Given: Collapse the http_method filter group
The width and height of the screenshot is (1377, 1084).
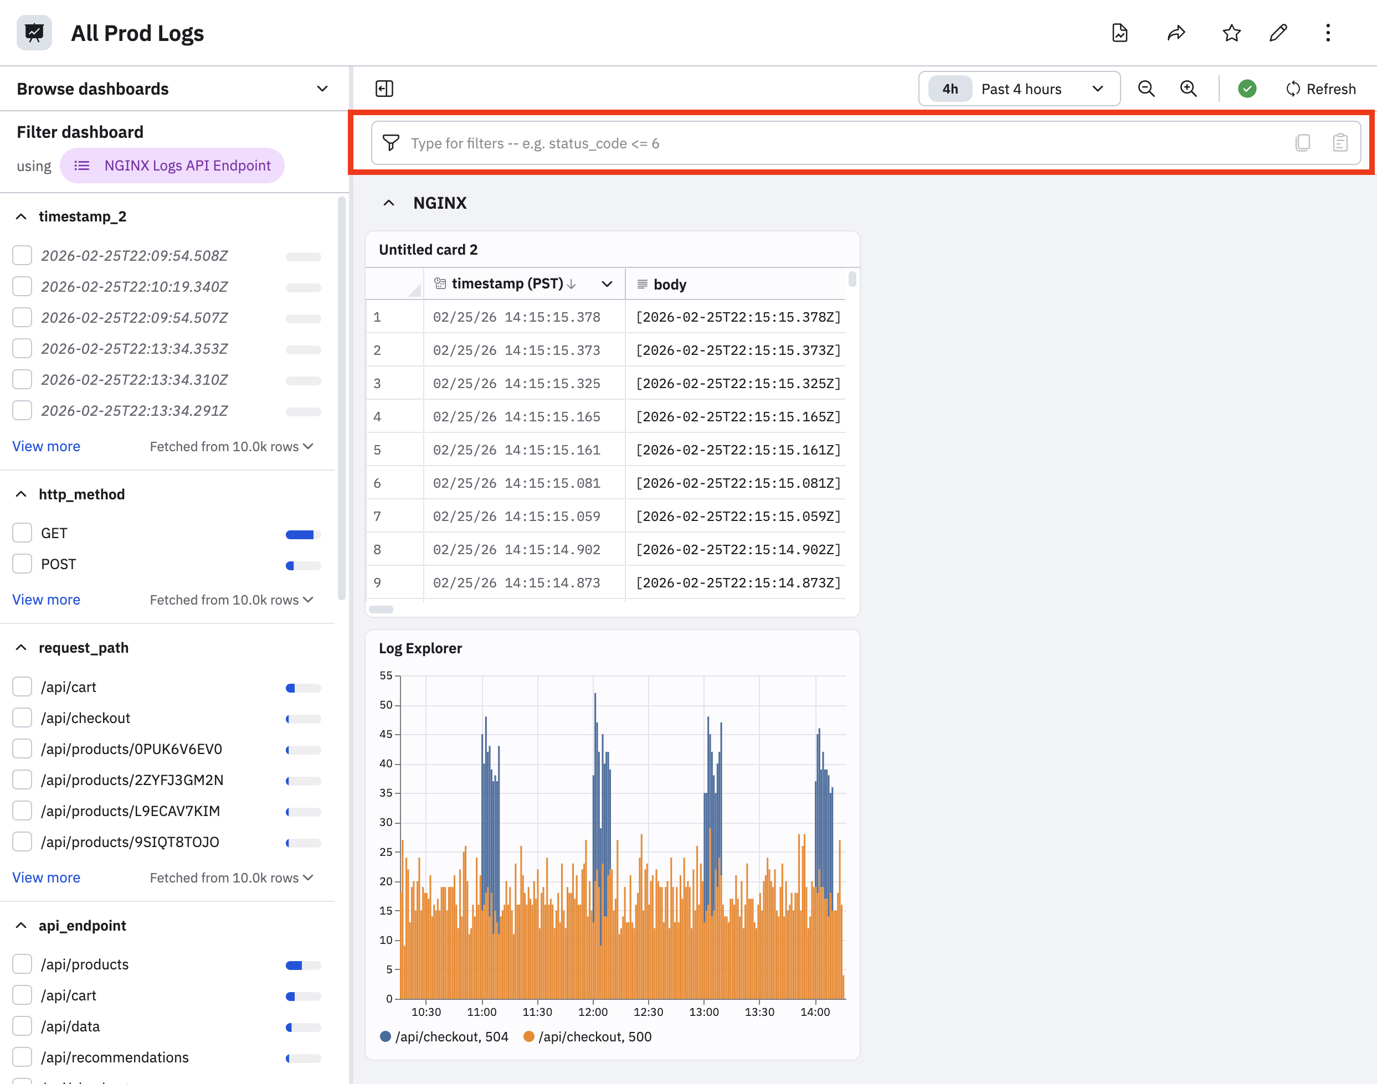Looking at the screenshot, I should tap(22, 494).
